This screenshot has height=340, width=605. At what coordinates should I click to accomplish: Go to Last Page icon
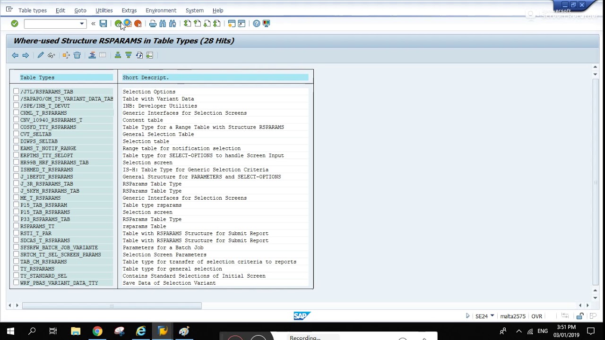(216, 24)
